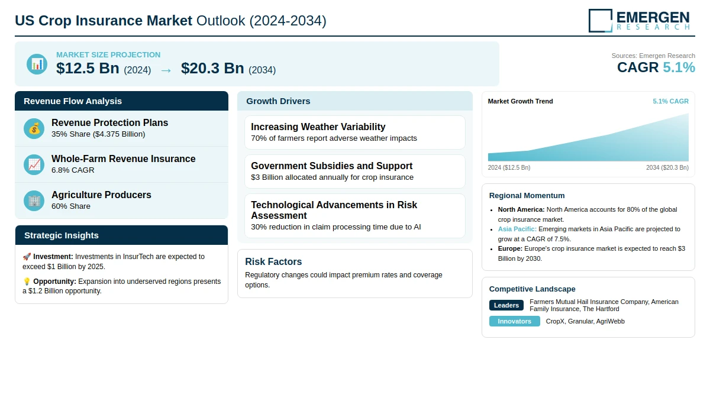Click the Innovators badge
Viewport: 710px width, 414px height.
click(514, 321)
